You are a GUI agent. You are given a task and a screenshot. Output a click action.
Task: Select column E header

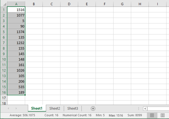coord(87,4)
